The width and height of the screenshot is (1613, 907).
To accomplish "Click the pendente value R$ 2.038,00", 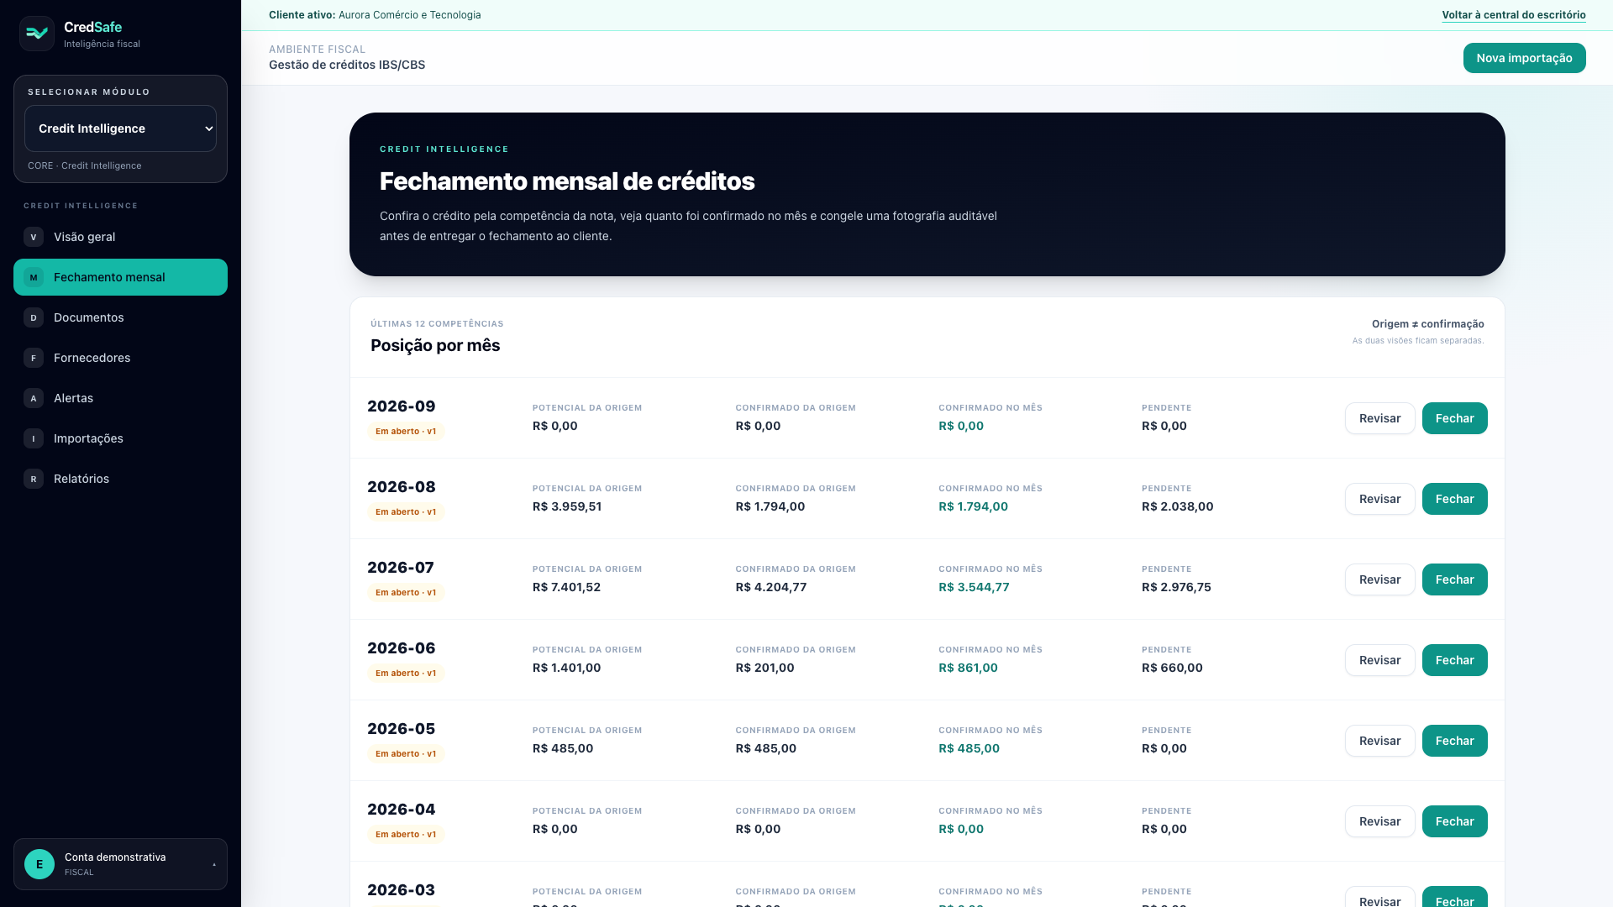I will click(1177, 506).
